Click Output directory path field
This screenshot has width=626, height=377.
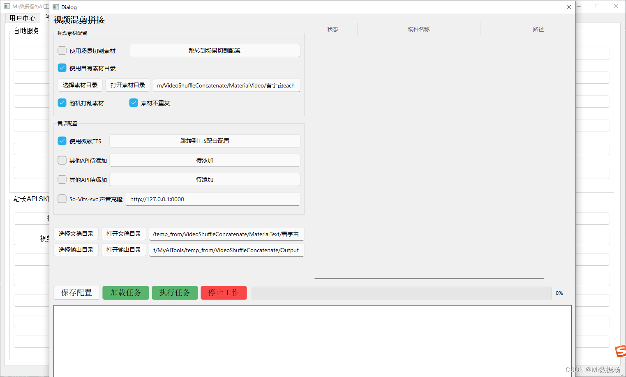(226, 250)
